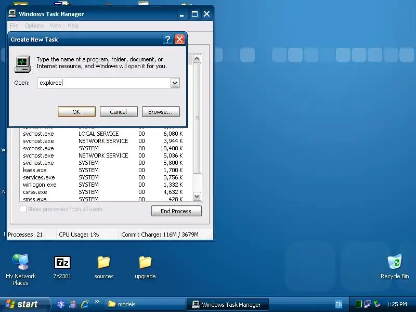
Task: Close the Create New Task dialog
Action: click(179, 40)
